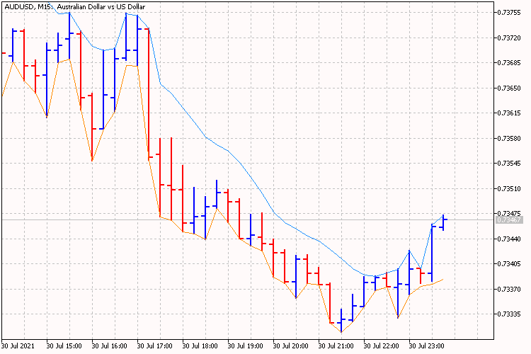Click time axis label '30 Jul 20:00'

(x=290, y=346)
